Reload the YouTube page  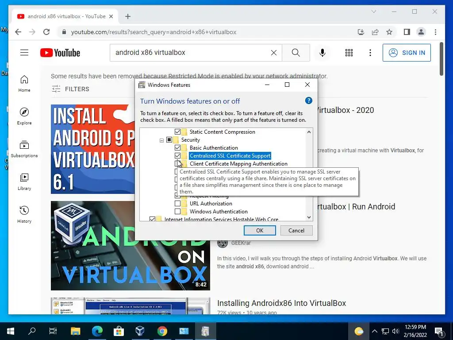(46, 32)
